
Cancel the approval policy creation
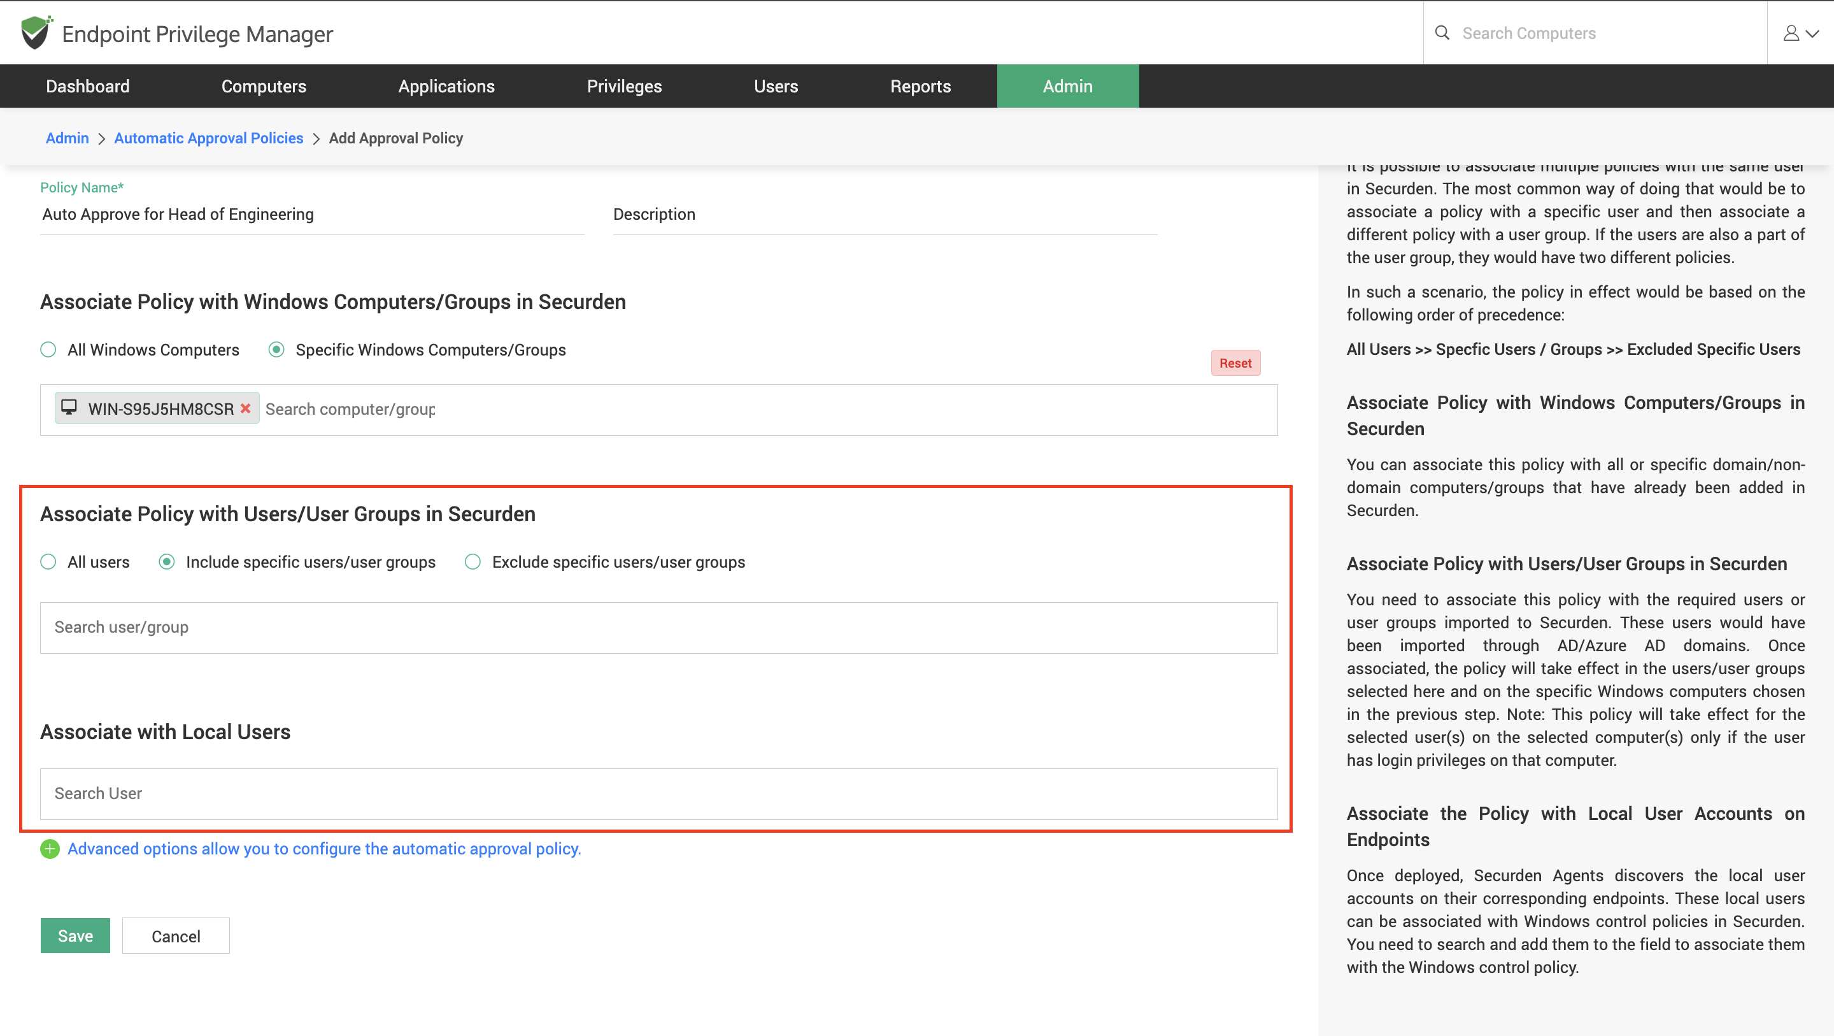click(x=176, y=935)
